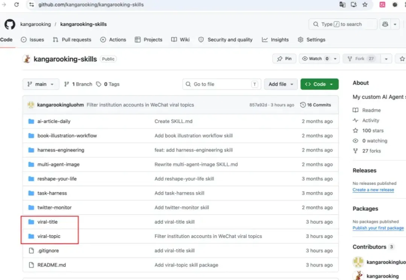Image resolution: width=406 pixels, height=280 pixels.
Task: Open commit message Create SKILL.md
Action: pyautogui.click(x=173, y=121)
